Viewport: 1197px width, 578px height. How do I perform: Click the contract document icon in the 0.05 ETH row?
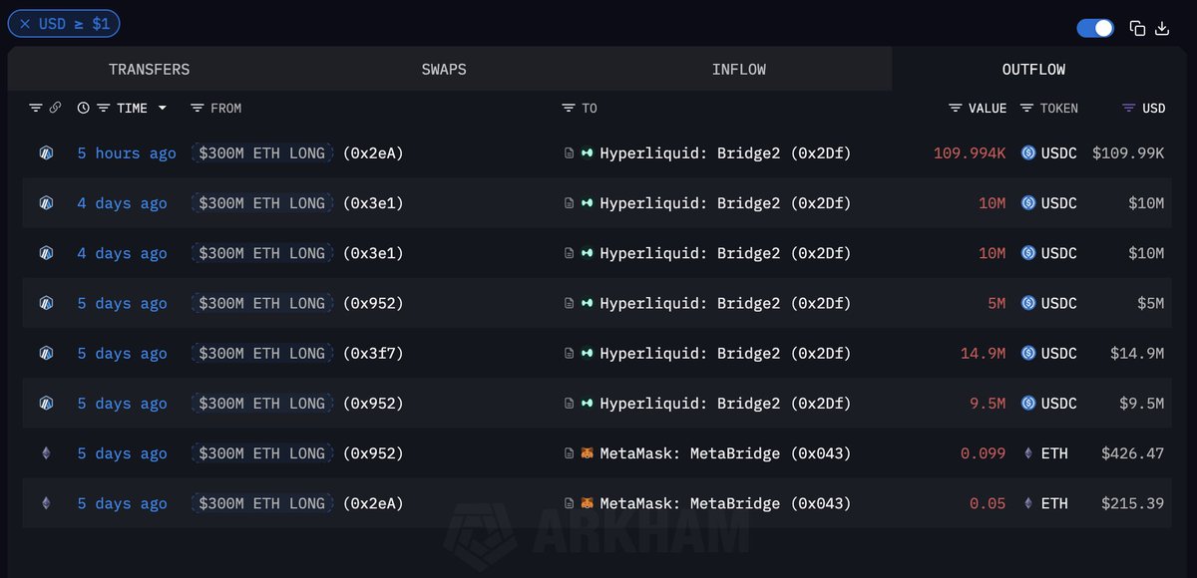click(570, 503)
